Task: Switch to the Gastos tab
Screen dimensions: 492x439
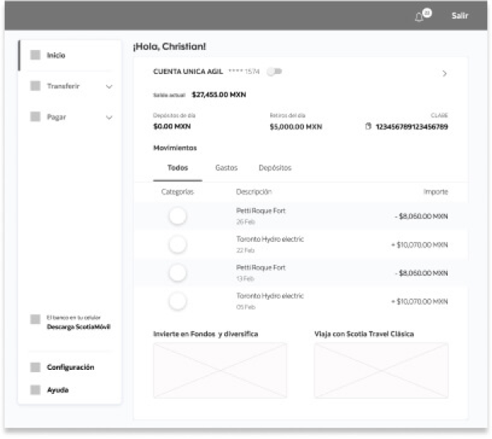Action: click(226, 168)
